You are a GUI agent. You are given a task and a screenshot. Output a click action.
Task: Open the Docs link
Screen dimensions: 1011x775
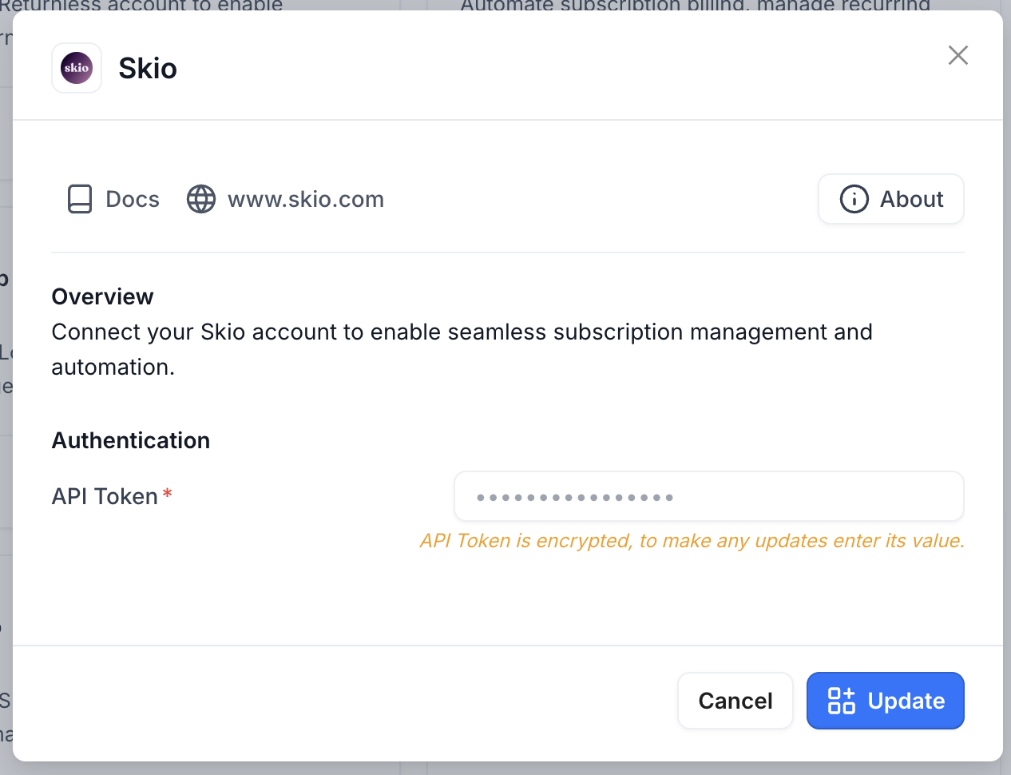[x=113, y=199]
